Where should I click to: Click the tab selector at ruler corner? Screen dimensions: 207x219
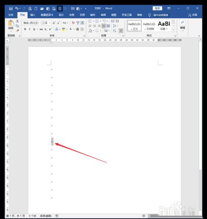pyautogui.click(x=7, y=41)
